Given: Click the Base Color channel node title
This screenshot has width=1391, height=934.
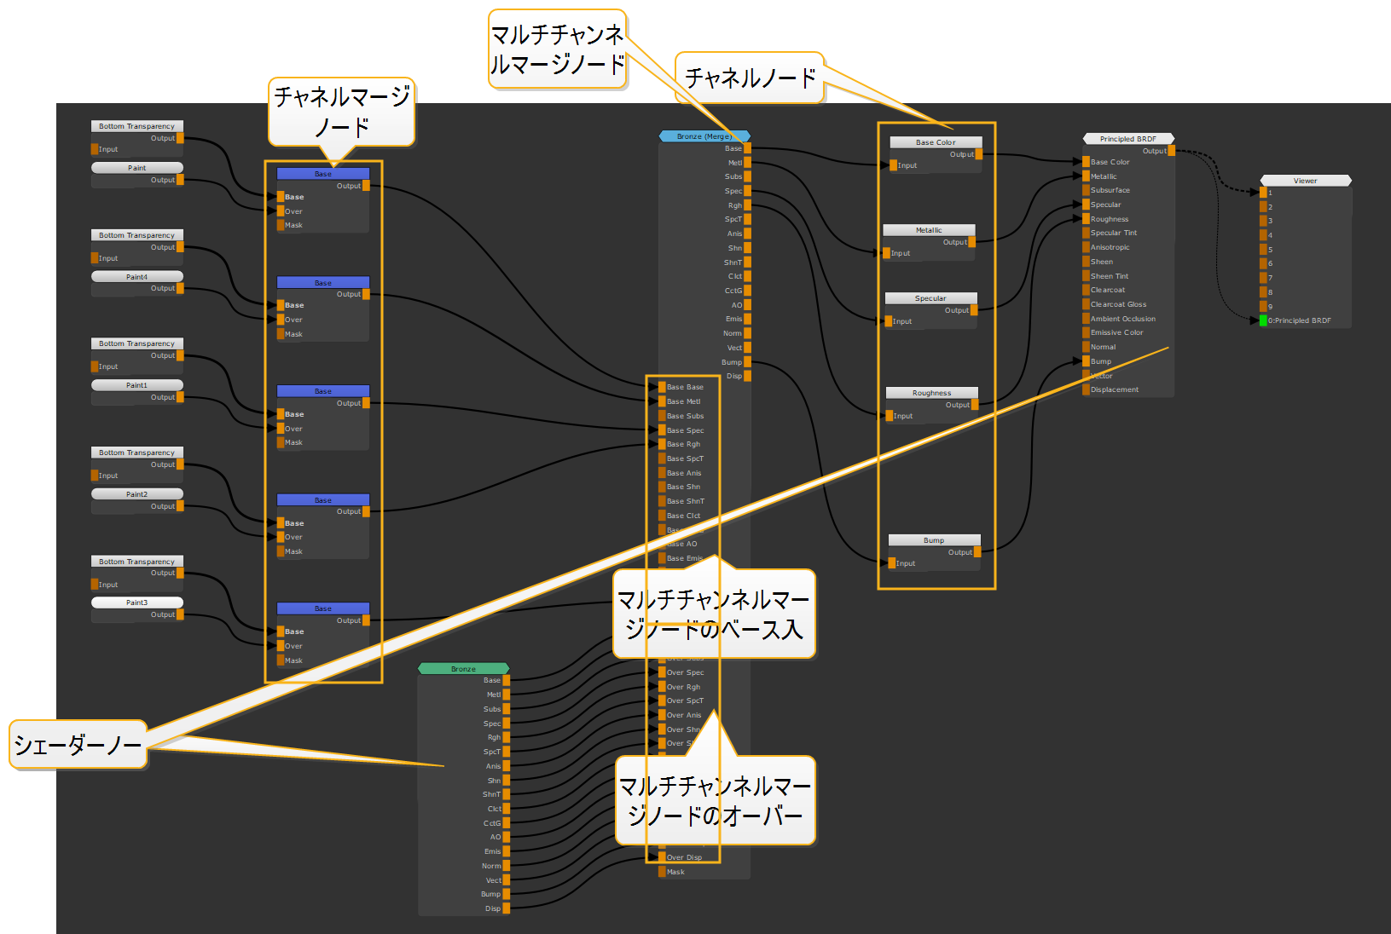Looking at the screenshot, I should tap(936, 142).
